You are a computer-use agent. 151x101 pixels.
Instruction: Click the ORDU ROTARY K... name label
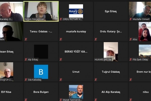(72, 19)
